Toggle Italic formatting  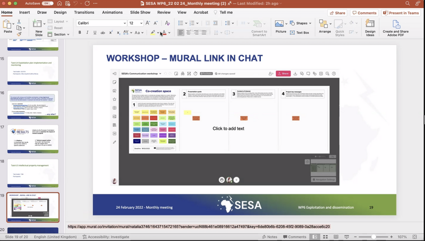click(87, 32)
